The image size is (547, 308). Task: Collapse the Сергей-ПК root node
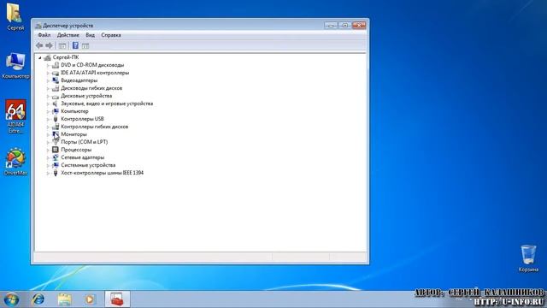40,57
